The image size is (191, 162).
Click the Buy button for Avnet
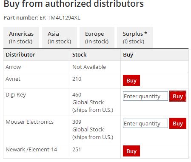[x=131, y=80]
